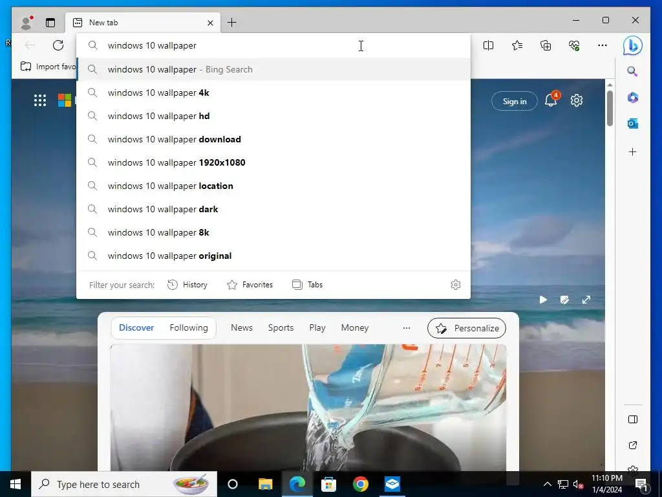This screenshot has height=497, width=662.
Task: Click edit background icon next to play
Action: 564,300
